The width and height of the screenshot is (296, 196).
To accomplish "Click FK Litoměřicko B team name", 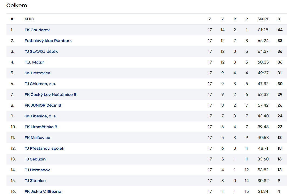I will pyautogui.click(x=41, y=127).
